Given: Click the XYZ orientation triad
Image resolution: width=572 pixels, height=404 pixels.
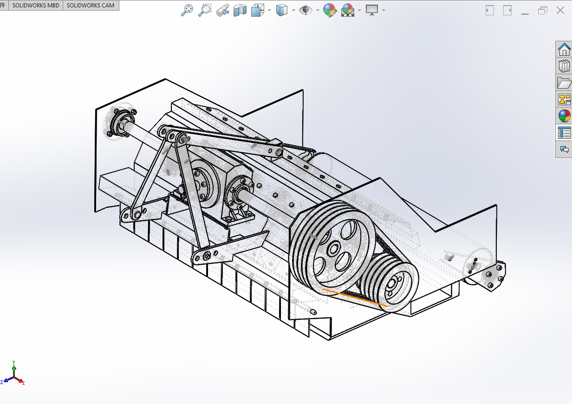Looking at the screenshot, I should tap(13, 373).
